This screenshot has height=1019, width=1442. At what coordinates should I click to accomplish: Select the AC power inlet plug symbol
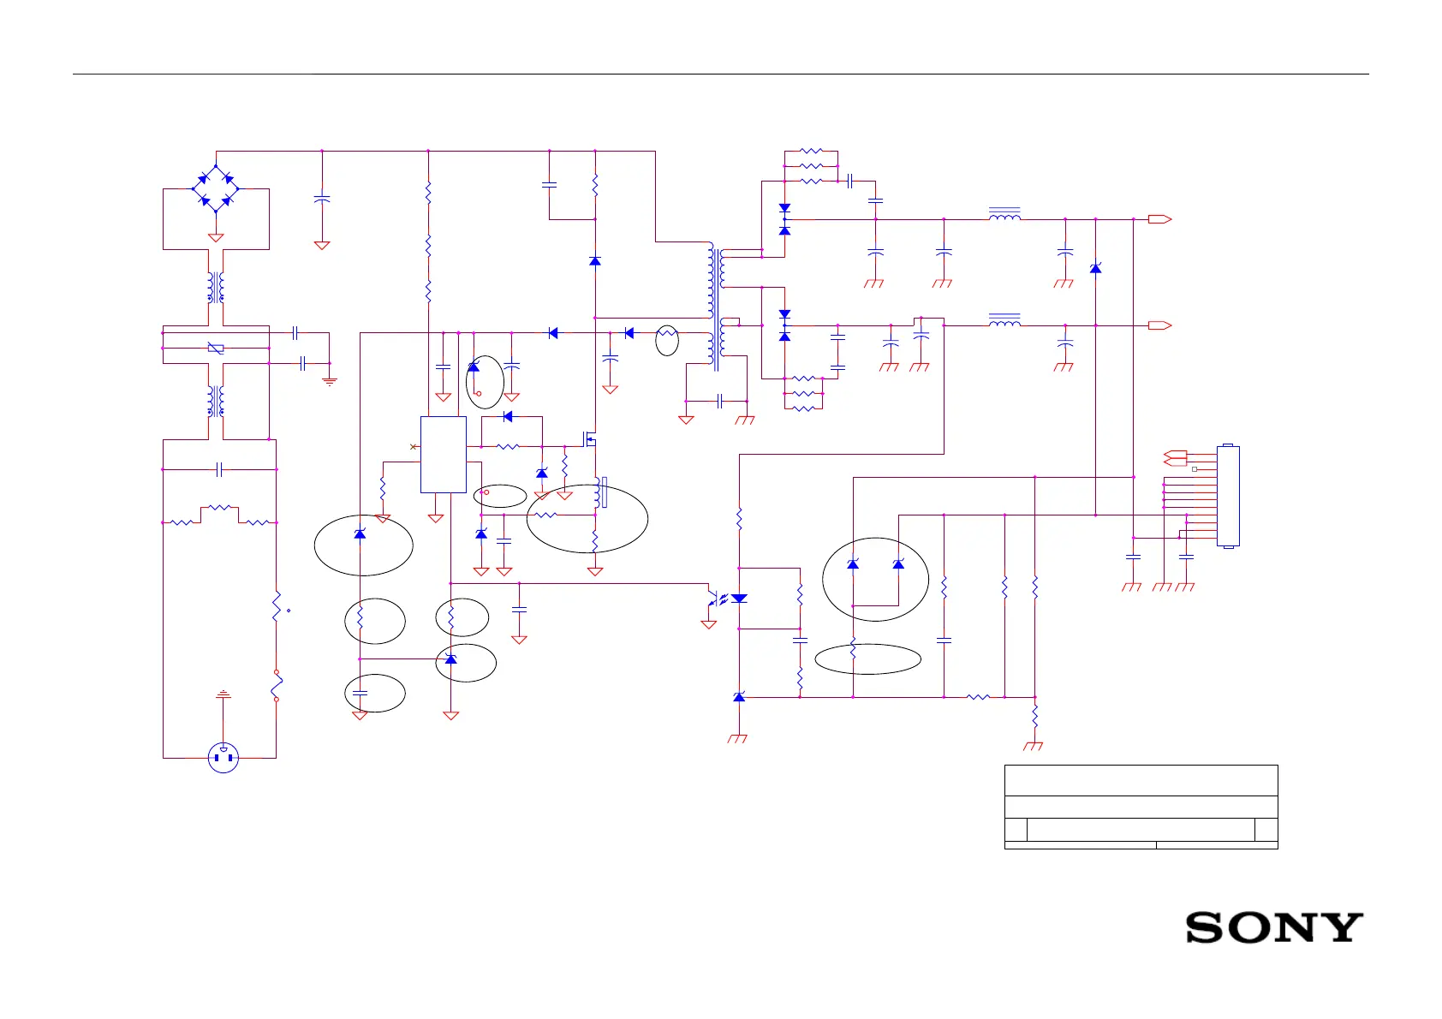click(x=223, y=758)
